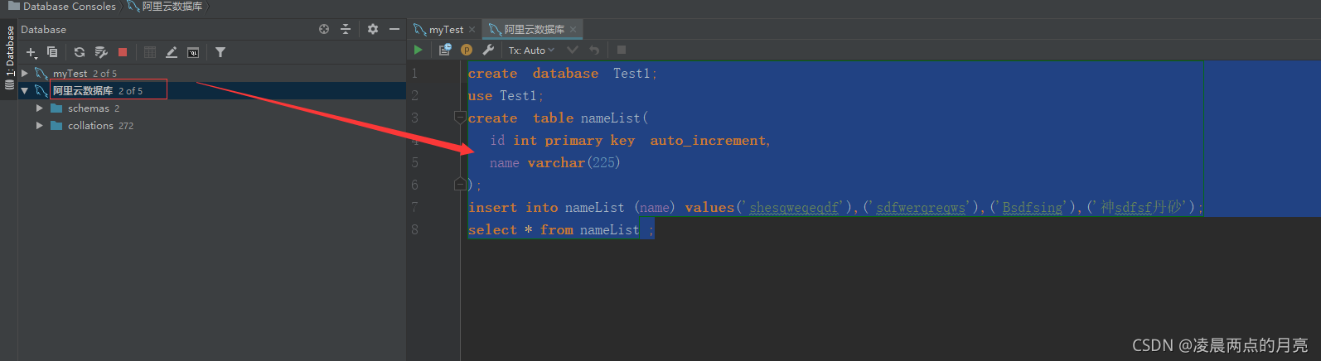This screenshot has height=361, width=1321.
Task: Click the collapse all icon in Database panel
Action: [346, 29]
